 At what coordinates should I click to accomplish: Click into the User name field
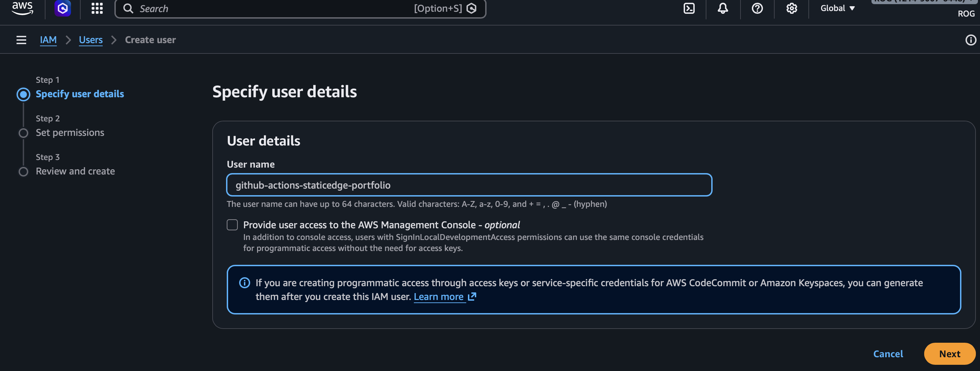469,185
